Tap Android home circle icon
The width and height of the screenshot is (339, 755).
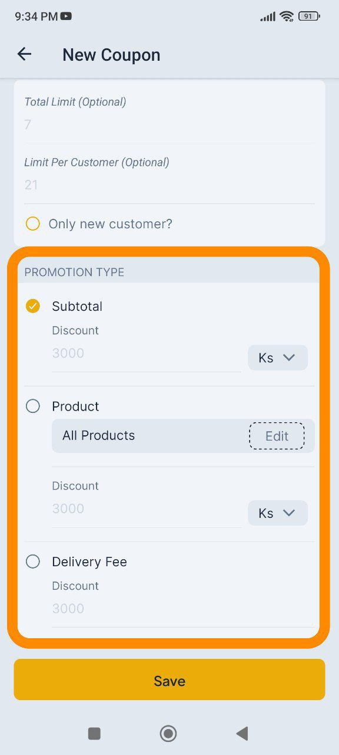(168, 733)
